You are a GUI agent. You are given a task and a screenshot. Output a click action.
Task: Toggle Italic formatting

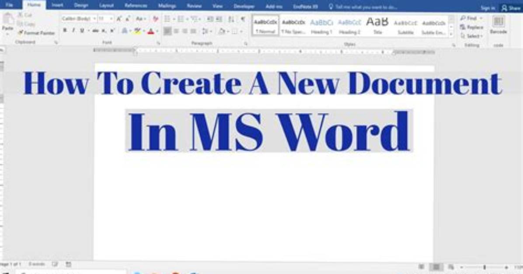pyautogui.click(x=73, y=31)
